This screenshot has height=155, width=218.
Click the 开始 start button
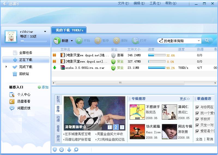click(x=83, y=41)
